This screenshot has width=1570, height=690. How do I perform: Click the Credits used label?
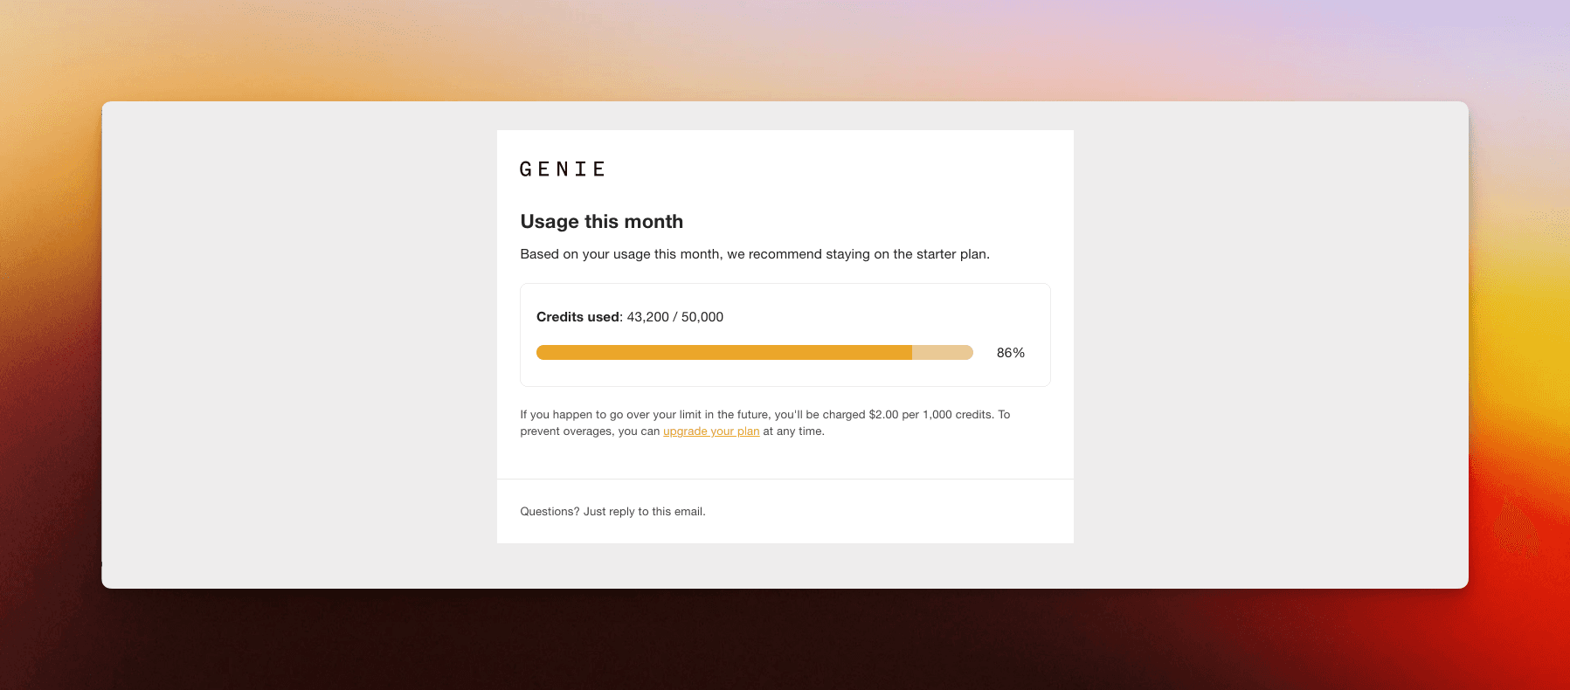point(578,317)
